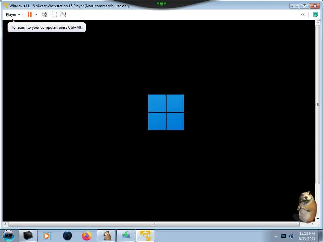Click the left arrow of horizontal scrollbar
323x242 pixels.
pyautogui.click(x=5, y=224)
